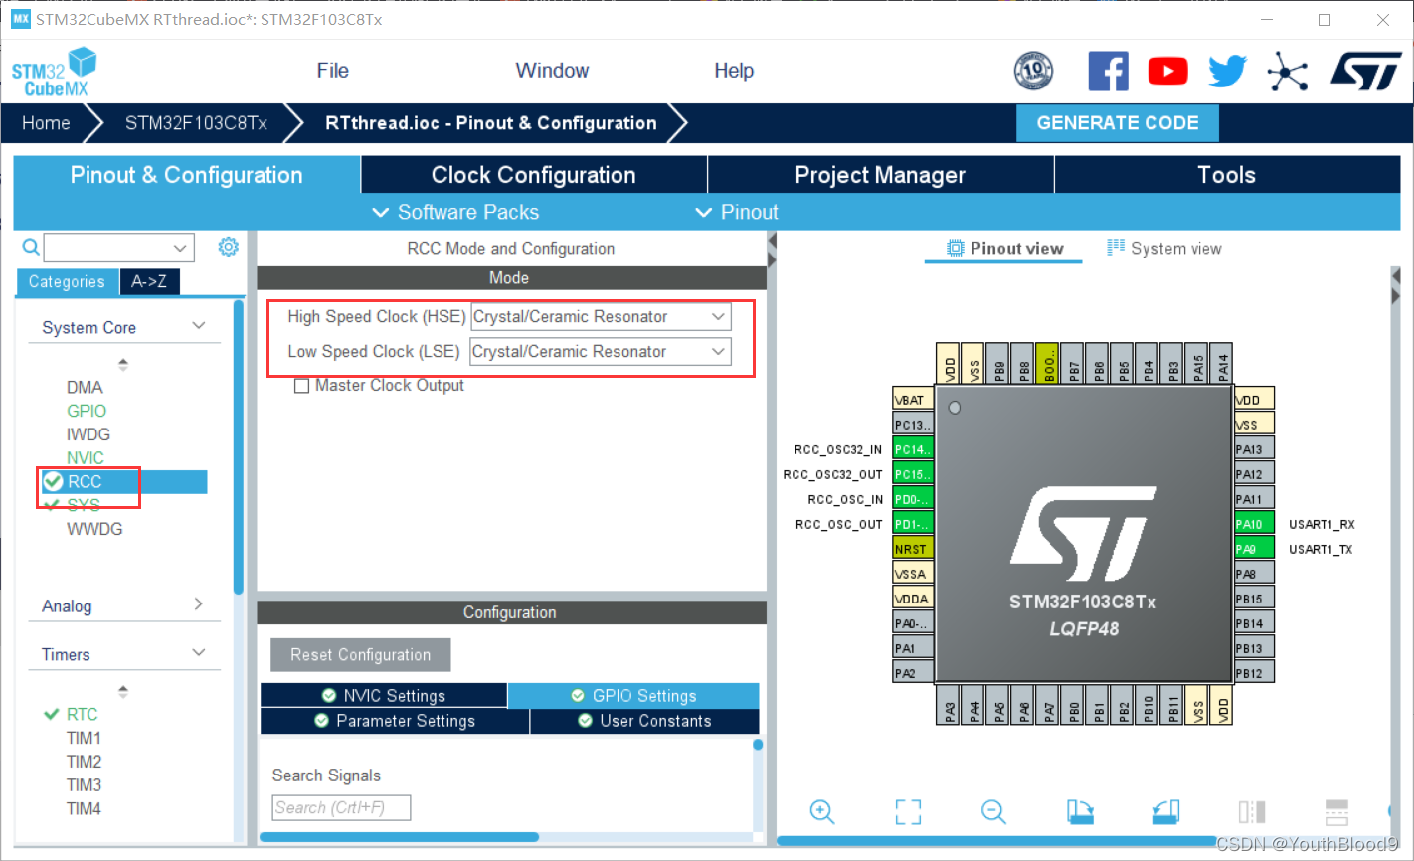Open the categories settings gear

pyautogui.click(x=228, y=246)
